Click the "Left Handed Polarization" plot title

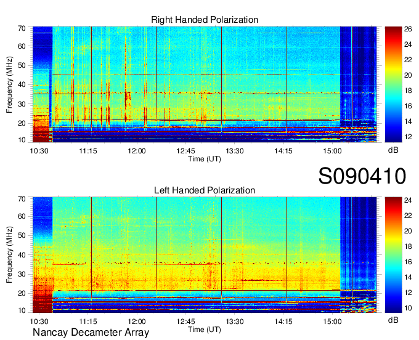[x=205, y=190]
